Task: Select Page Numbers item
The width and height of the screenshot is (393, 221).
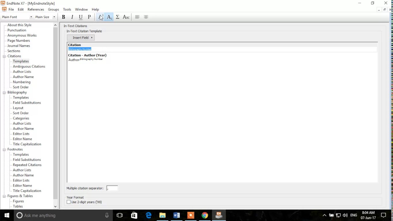Action: 19,41
